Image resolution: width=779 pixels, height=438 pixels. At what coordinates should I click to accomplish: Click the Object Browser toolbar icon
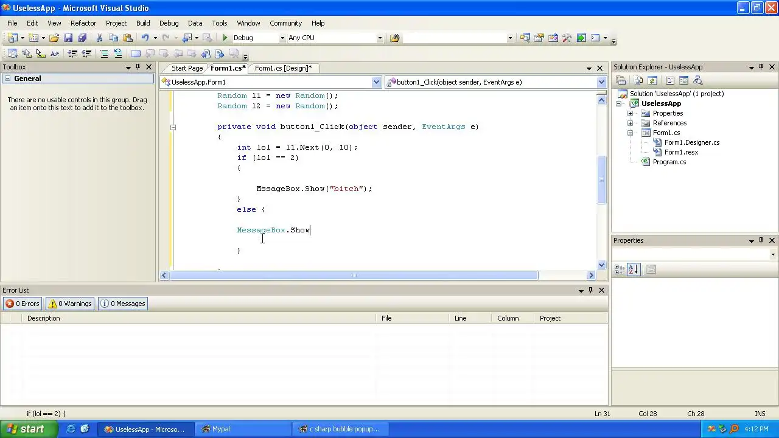pos(553,38)
